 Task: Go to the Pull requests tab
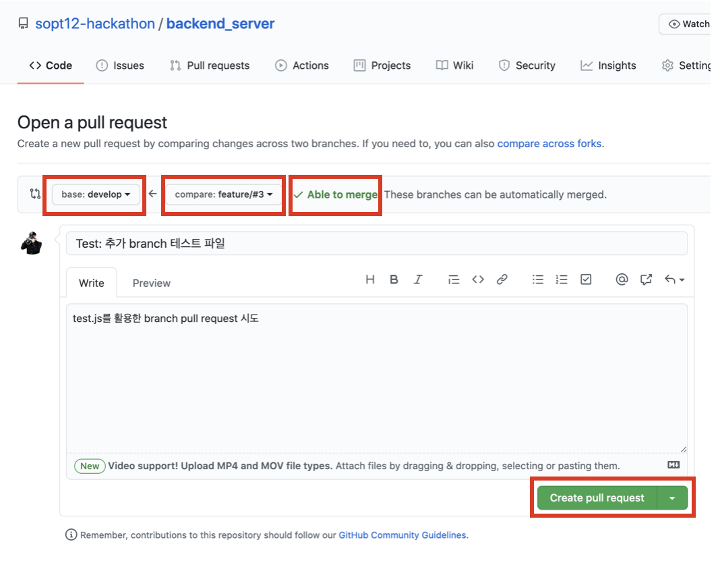pyautogui.click(x=210, y=65)
